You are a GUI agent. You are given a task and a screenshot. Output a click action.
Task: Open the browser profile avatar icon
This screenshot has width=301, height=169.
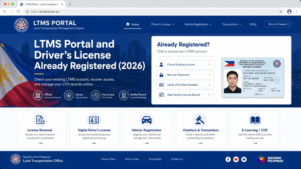289,11
